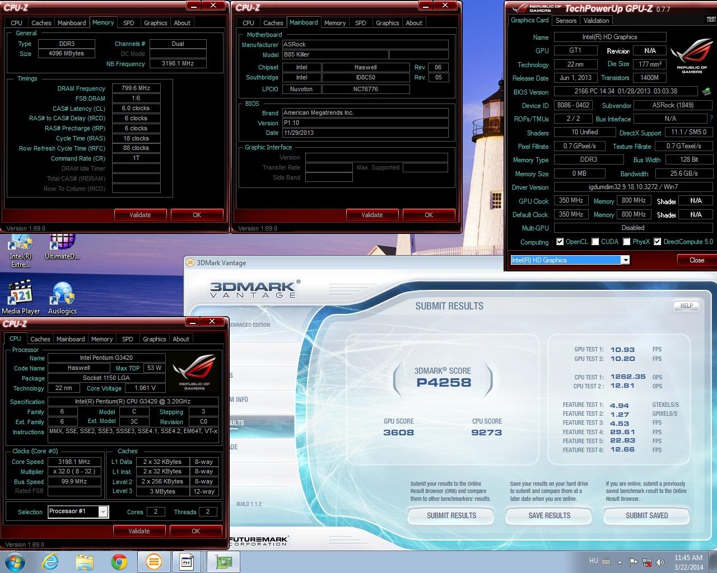
Task: Launch the Media Player desktop shortcut
Action: 21,297
